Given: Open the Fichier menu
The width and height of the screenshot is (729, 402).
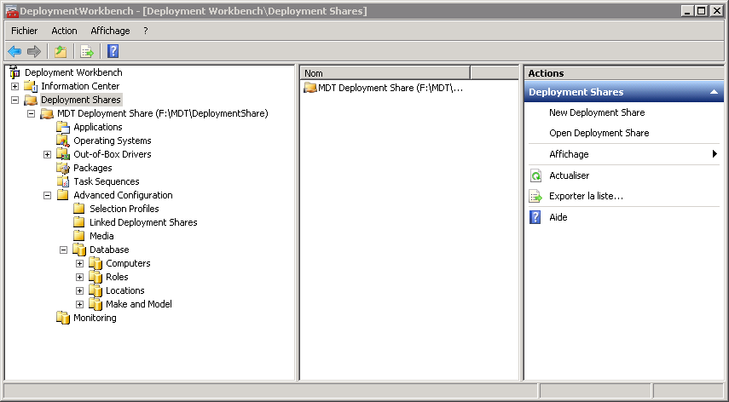Looking at the screenshot, I should click(x=24, y=31).
